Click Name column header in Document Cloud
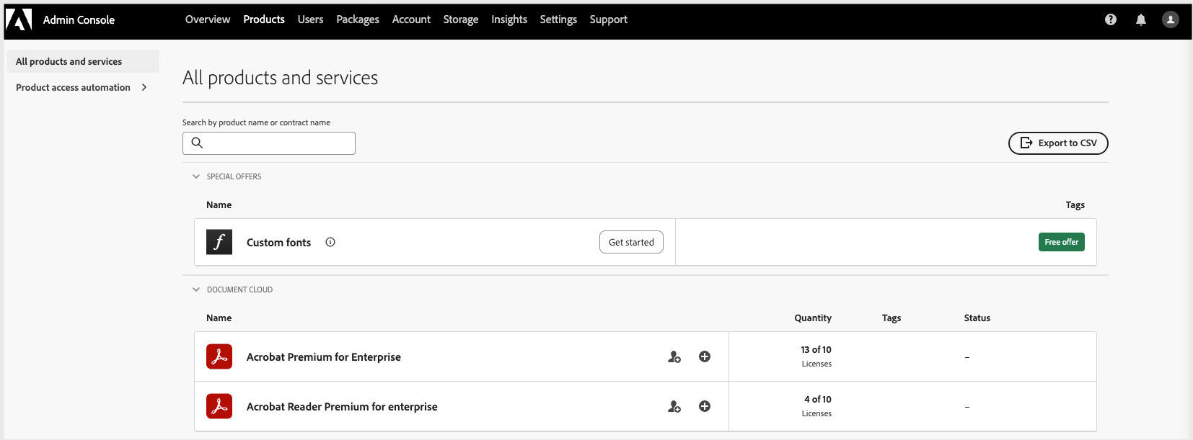1193x440 pixels. pos(219,318)
